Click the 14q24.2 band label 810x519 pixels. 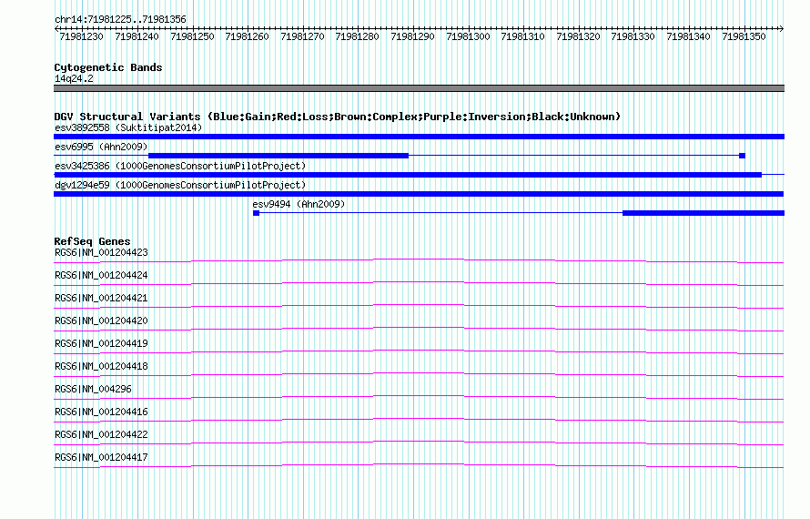[74, 78]
